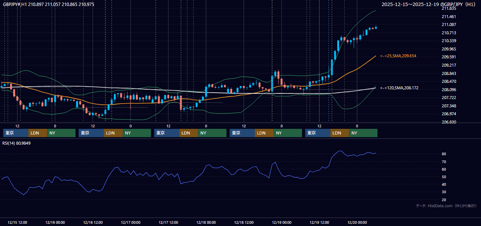Click price label 211.835
This screenshot has width=481, height=226.
tap(449, 9)
